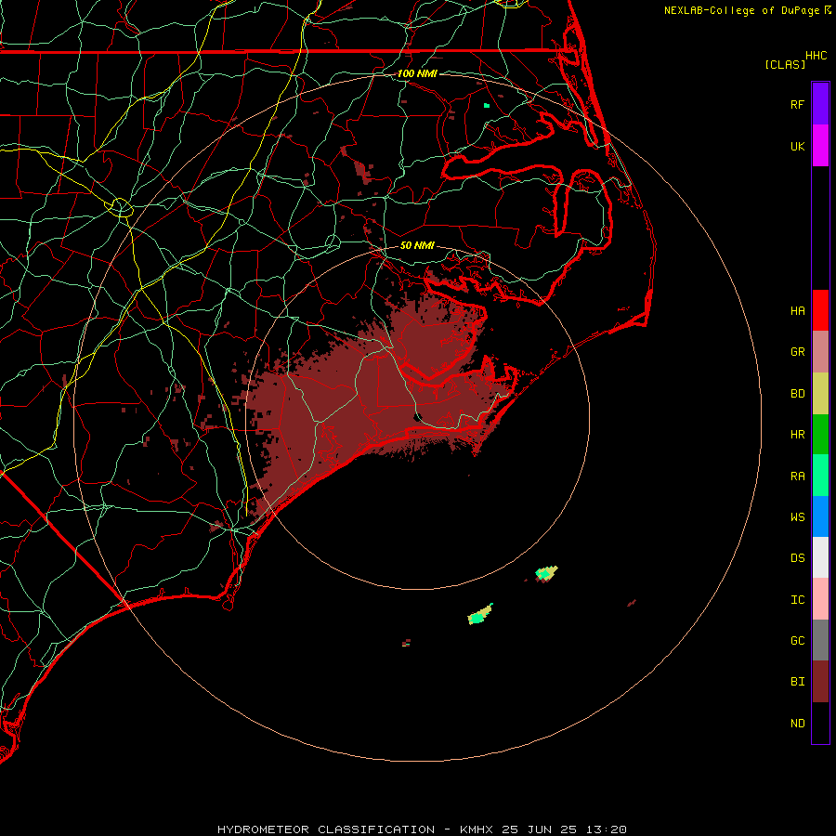Click the small green echo near the northern ring
Screen dimensions: 836x836
tap(486, 106)
